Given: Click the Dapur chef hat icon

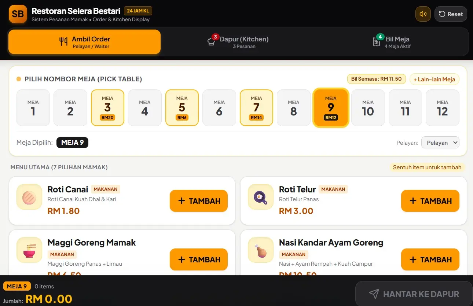Looking at the screenshot, I should coord(212,41).
